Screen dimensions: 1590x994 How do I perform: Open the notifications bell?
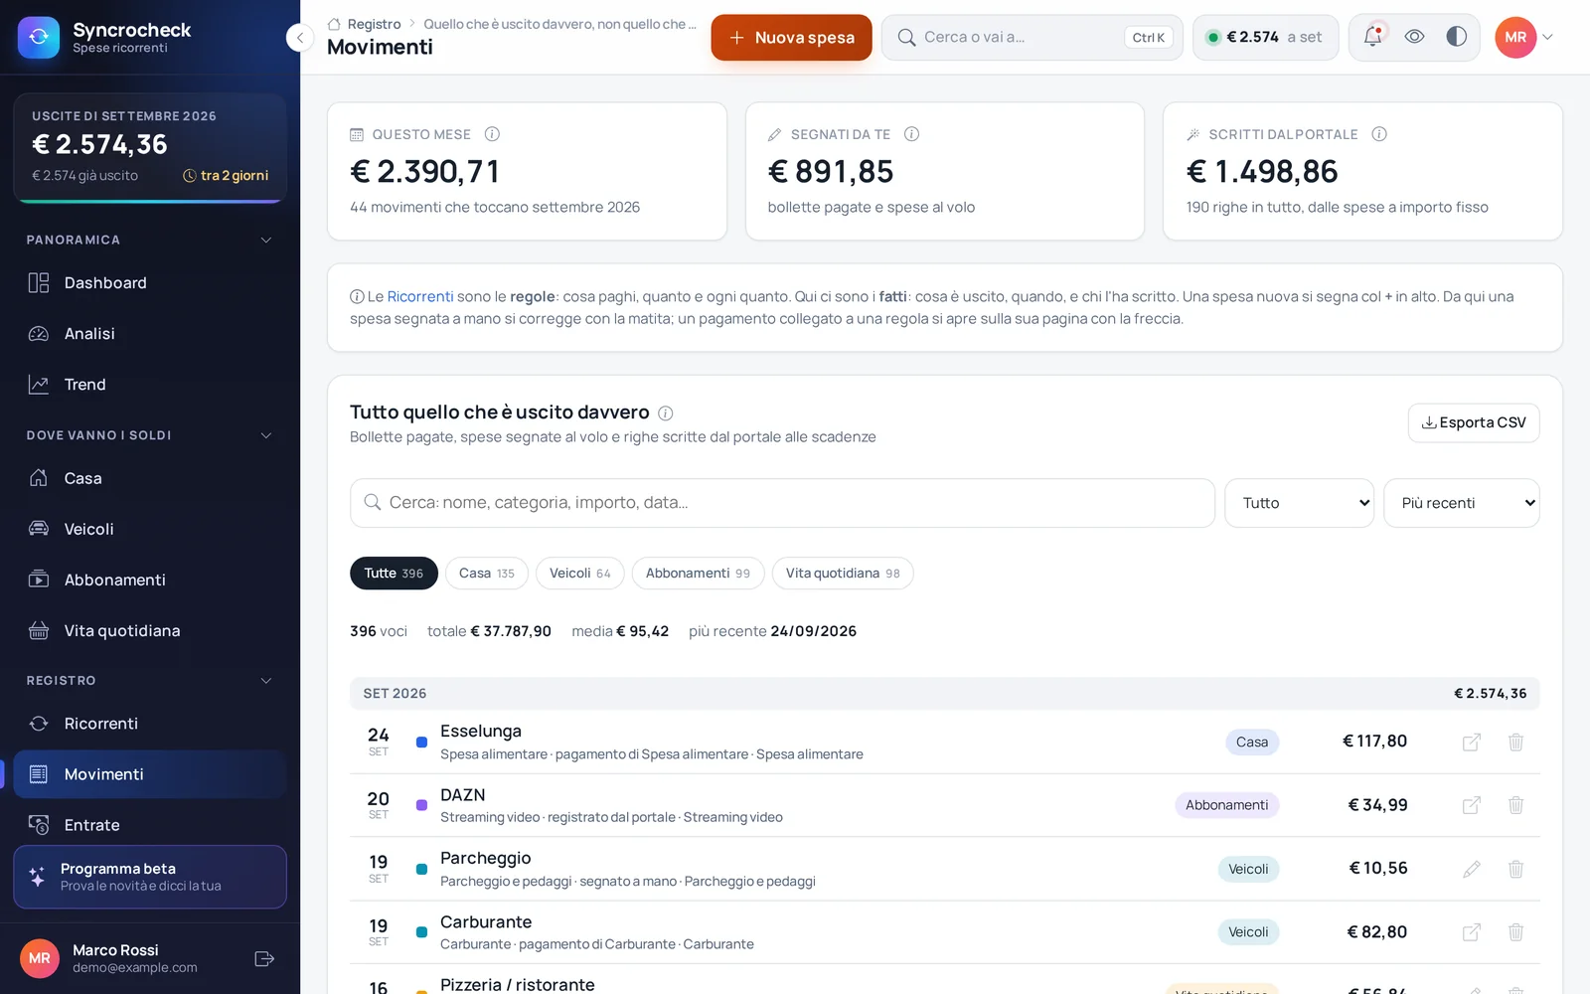(x=1372, y=37)
